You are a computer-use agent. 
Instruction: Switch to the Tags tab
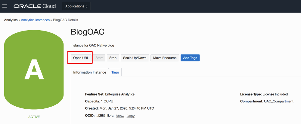coord(115,72)
